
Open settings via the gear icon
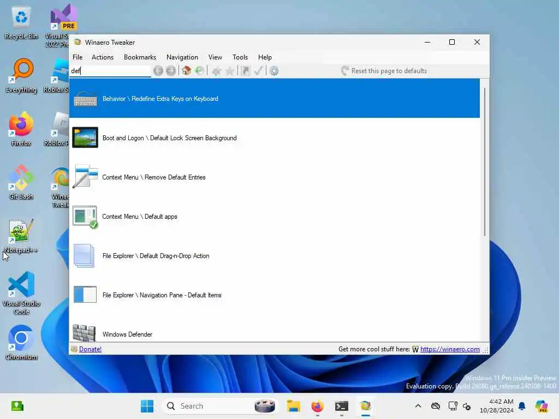[x=274, y=71]
